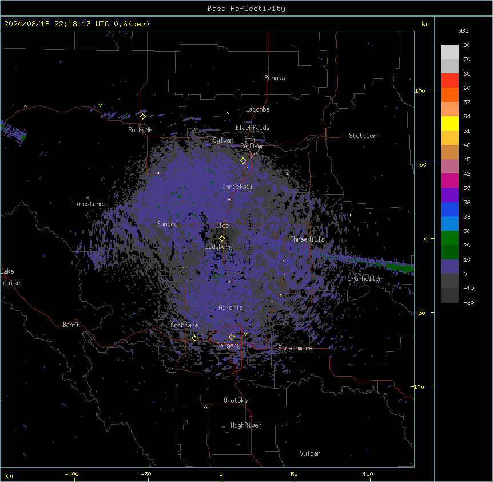The image size is (493, 482).
Task: Click the ThreeHills label
Action: tap(307, 239)
